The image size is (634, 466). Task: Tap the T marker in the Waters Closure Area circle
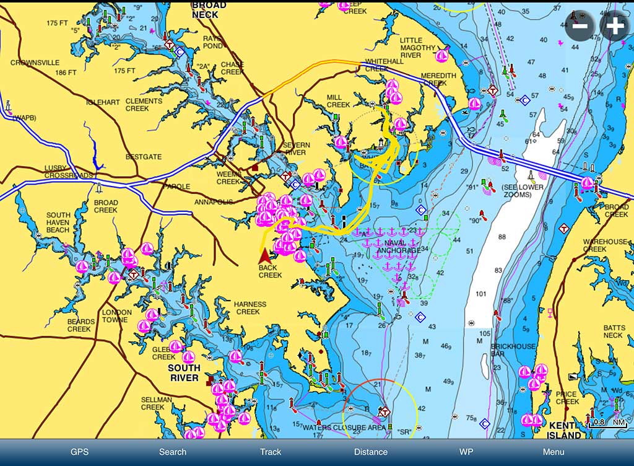(384, 413)
